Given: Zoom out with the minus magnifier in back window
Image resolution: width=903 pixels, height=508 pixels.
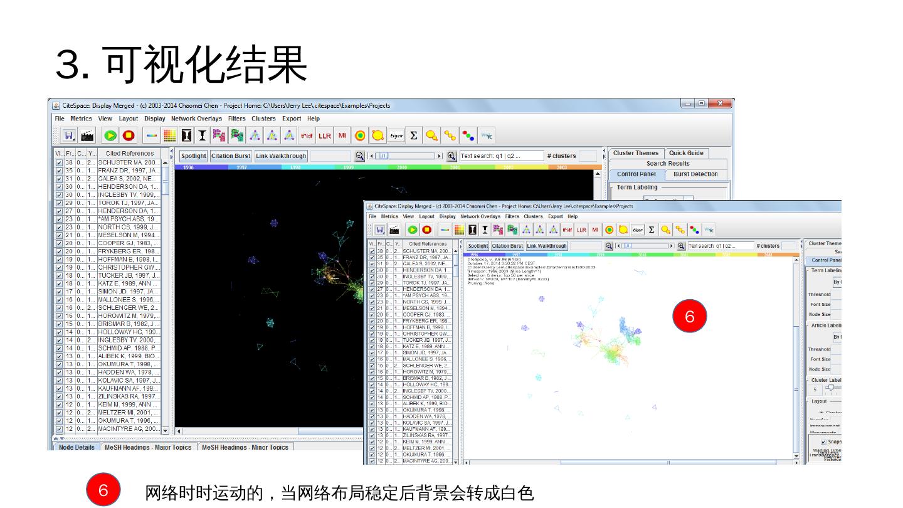Looking at the screenshot, I should 360,156.
